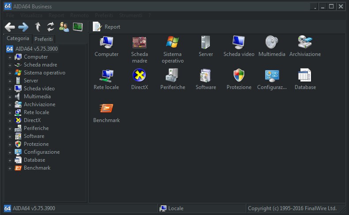The width and height of the screenshot is (349, 215).
Task: Open the Computer icon in the main pane
Action: pos(106,42)
